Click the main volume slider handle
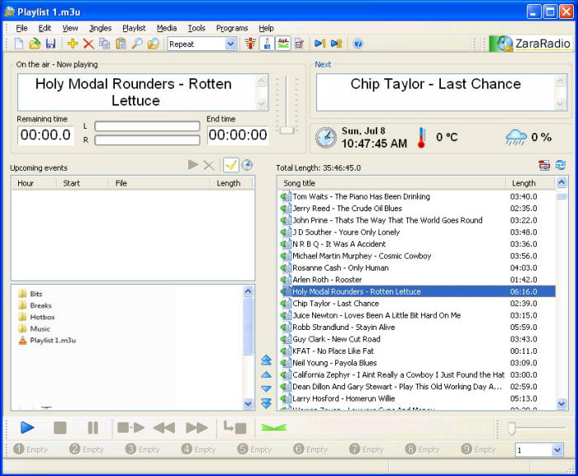Image resolution: width=578 pixels, height=476 pixels. 287,130
